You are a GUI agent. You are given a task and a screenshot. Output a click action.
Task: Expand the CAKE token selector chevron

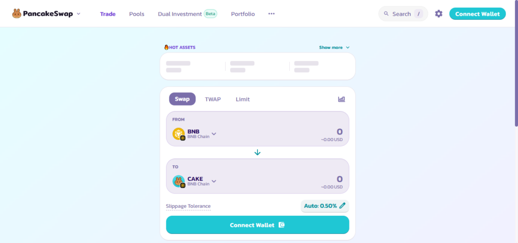click(214, 181)
